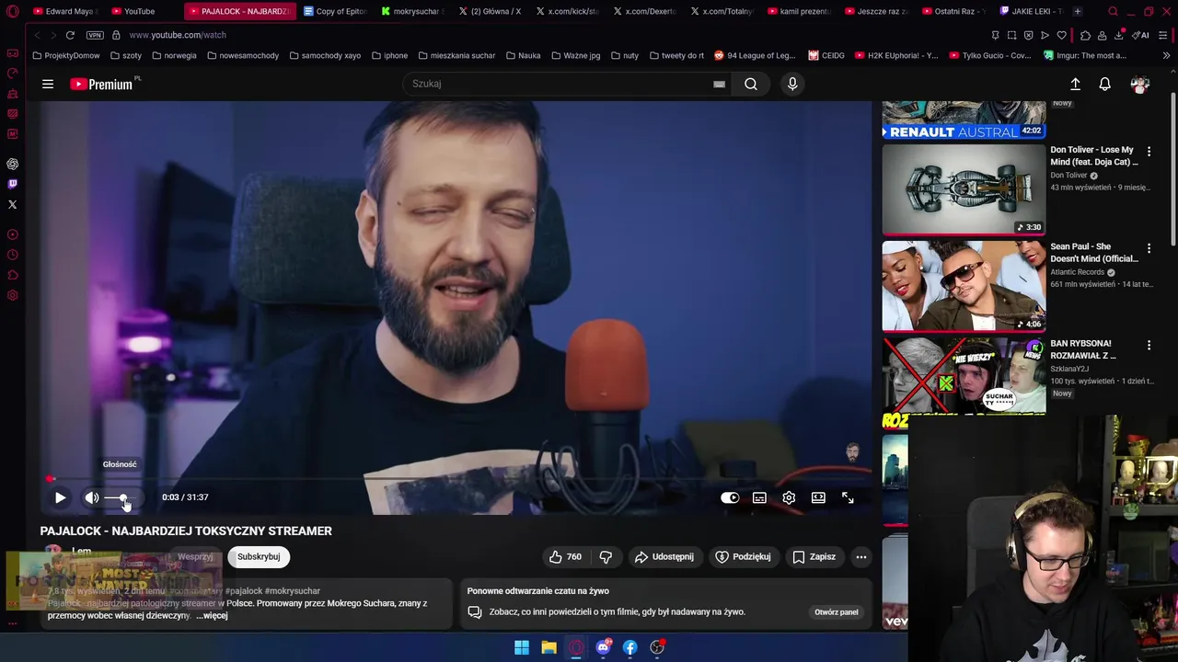
Task: Open mieszkania suchar bookmarks folder
Action: tap(456, 55)
